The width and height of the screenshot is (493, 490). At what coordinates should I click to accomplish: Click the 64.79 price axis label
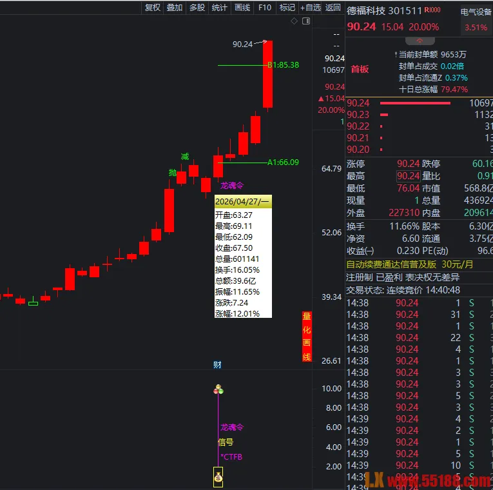coord(331,169)
